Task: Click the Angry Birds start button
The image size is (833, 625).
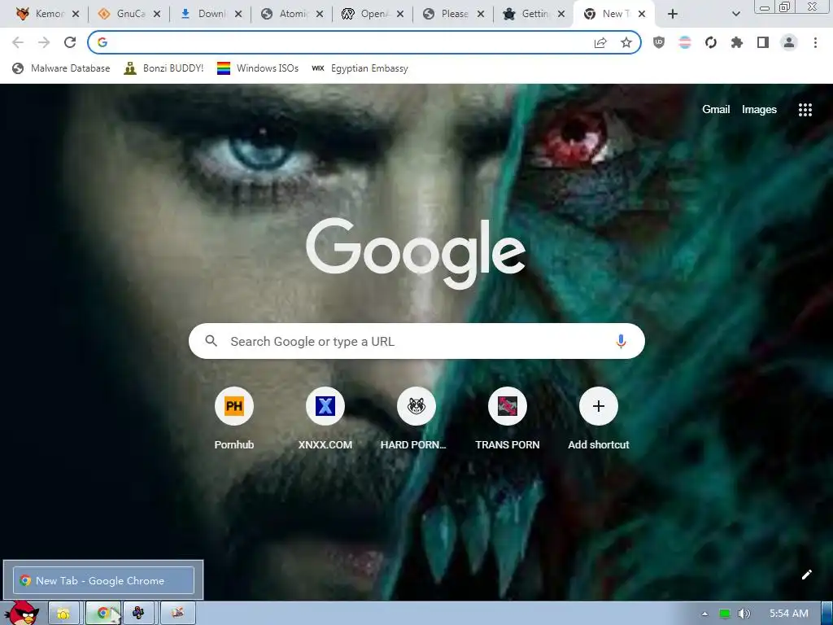Action: coord(22,613)
